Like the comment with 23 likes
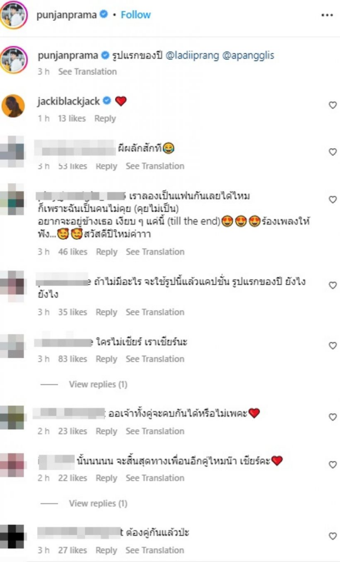This screenshot has width=340, height=562. pyautogui.click(x=332, y=417)
